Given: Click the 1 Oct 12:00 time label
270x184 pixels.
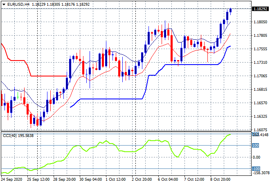Looking at the screenshot, I should click(115, 180).
